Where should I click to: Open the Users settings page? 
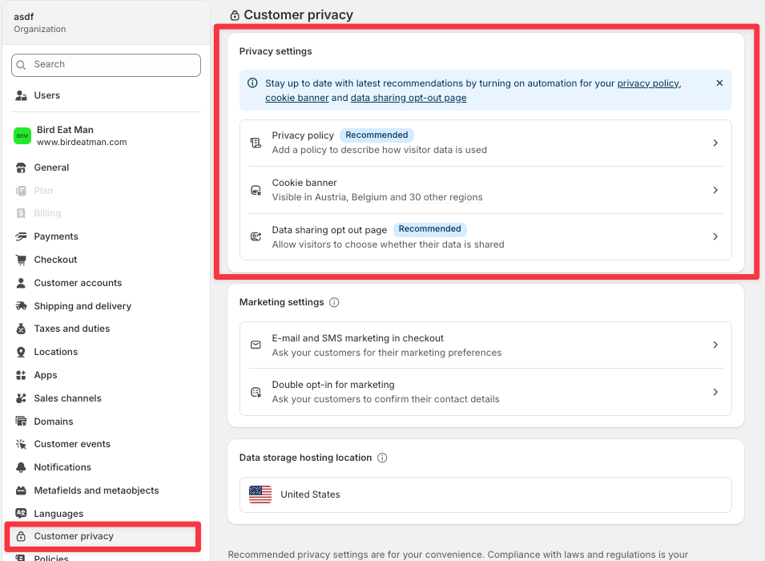(106, 95)
